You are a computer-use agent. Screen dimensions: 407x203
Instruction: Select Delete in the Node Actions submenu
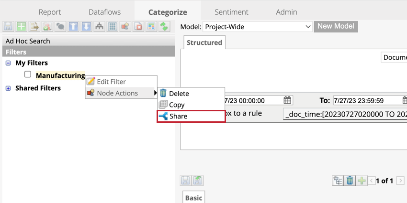pyautogui.click(x=179, y=94)
